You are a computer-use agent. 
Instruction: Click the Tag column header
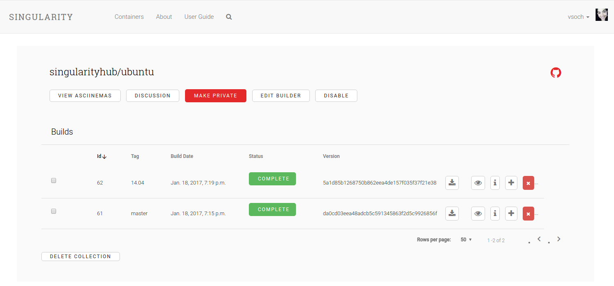135,156
